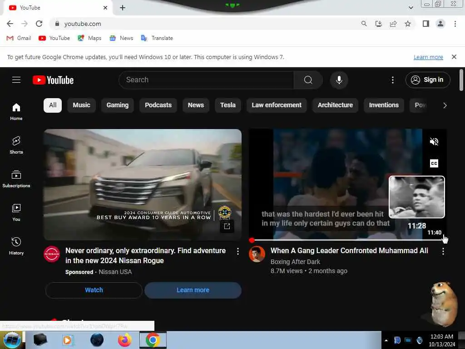Image resolution: width=465 pixels, height=349 pixels.
Task: Close the YouTube tab
Action: tap(105, 8)
